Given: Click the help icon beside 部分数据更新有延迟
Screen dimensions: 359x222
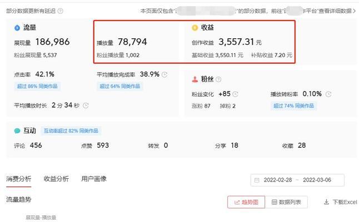Looking at the screenshot, I should click(x=60, y=11).
